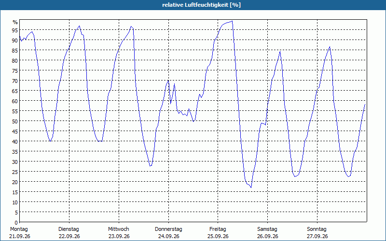The image size is (386, 241).
Task: Click the date 21.09.26
Action: point(20,236)
